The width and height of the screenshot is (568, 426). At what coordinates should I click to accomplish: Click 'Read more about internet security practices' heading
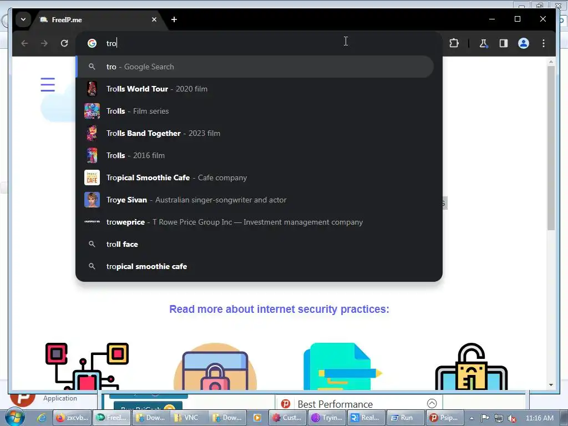point(279,309)
